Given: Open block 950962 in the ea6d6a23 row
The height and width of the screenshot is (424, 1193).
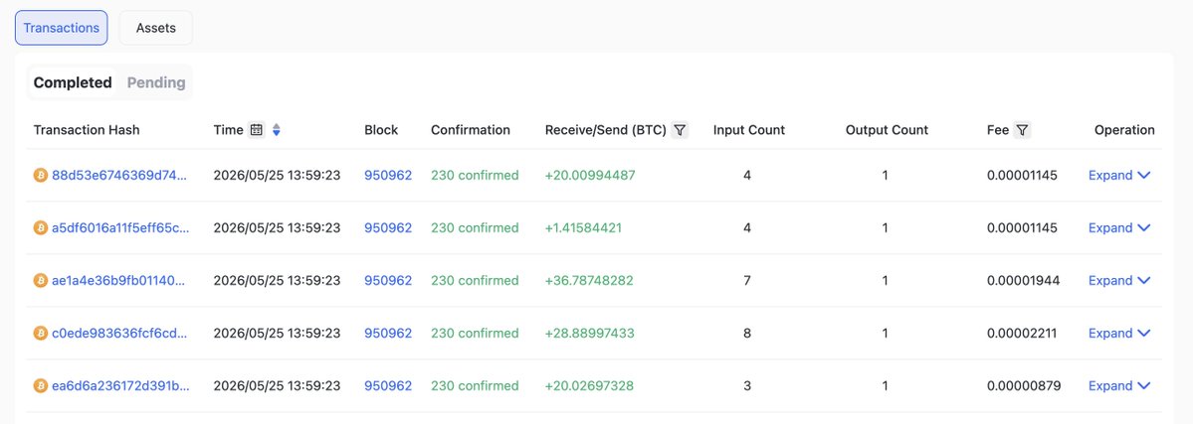Looking at the screenshot, I should click(x=388, y=386).
